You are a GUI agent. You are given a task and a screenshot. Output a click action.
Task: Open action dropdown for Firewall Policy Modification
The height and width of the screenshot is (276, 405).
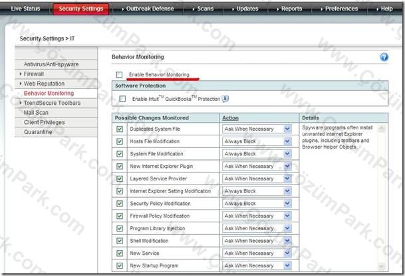(x=257, y=216)
